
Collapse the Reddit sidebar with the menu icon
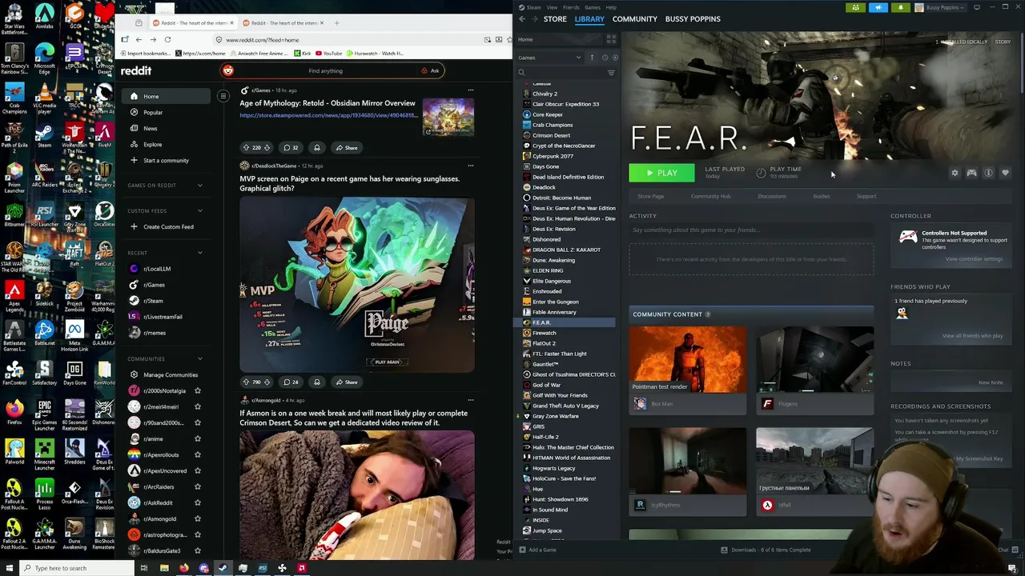(x=223, y=96)
